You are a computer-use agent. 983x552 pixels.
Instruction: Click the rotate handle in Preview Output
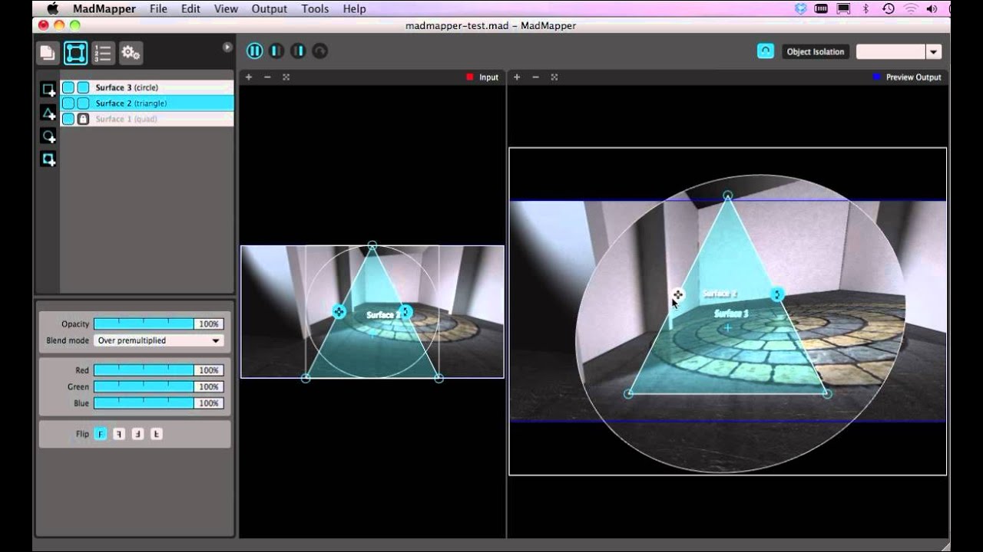777,294
